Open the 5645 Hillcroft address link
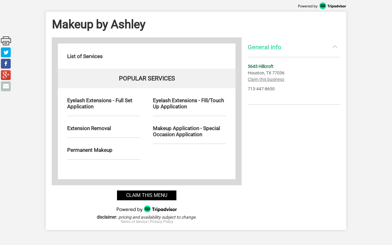Image resolution: width=392 pixels, height=245 pixels. 261,66
